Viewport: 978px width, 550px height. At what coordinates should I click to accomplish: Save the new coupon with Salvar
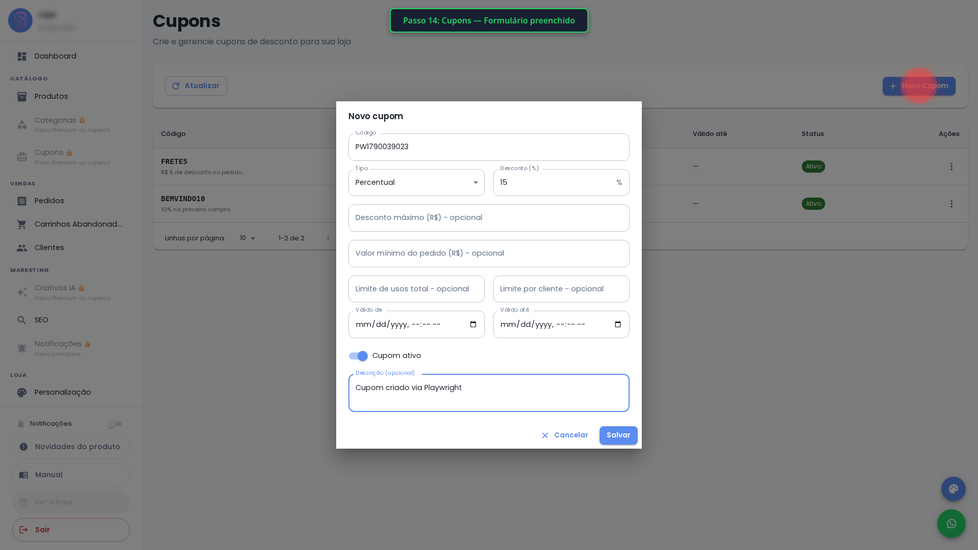(x=618, y=435)
